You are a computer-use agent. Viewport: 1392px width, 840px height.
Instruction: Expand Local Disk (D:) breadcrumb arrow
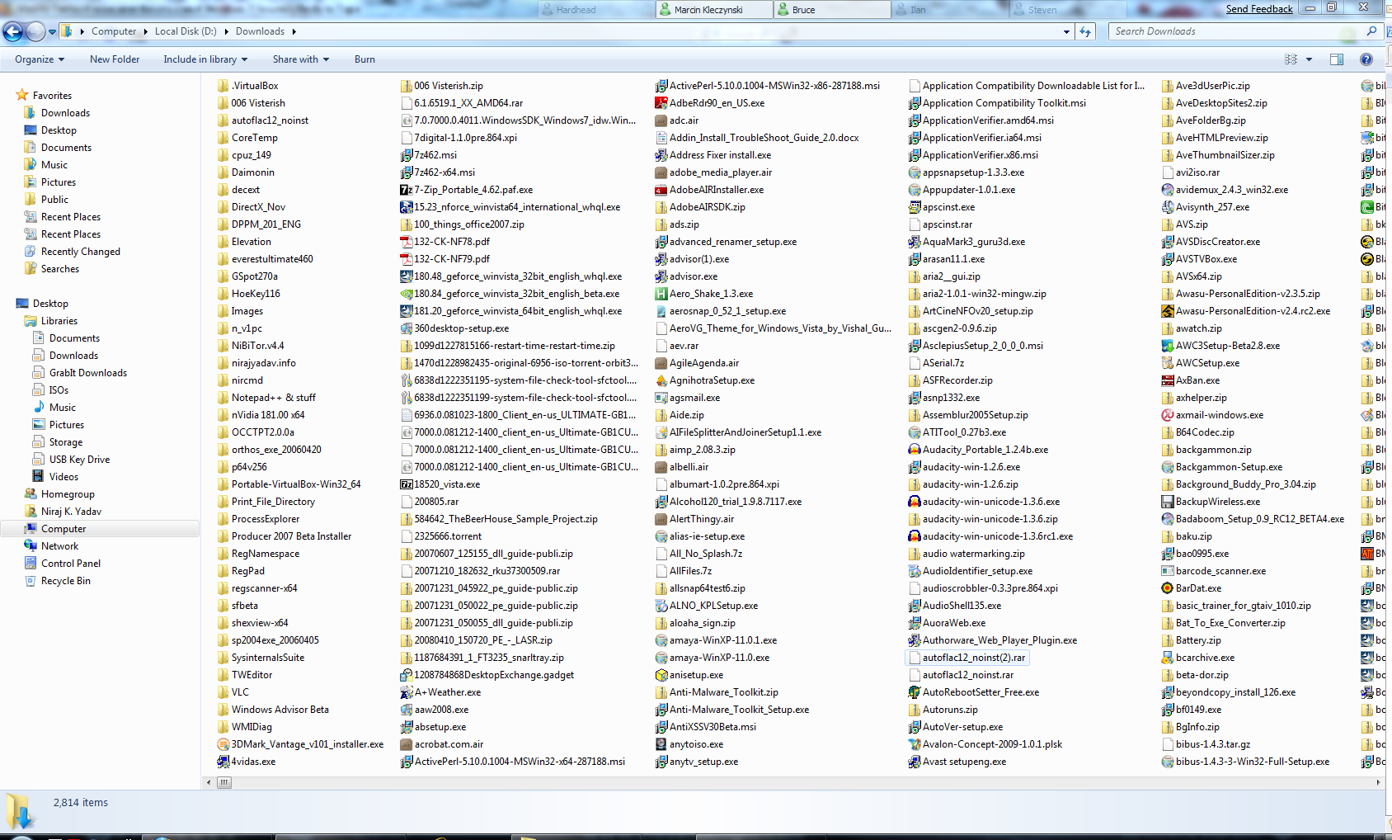pos(226,31)
